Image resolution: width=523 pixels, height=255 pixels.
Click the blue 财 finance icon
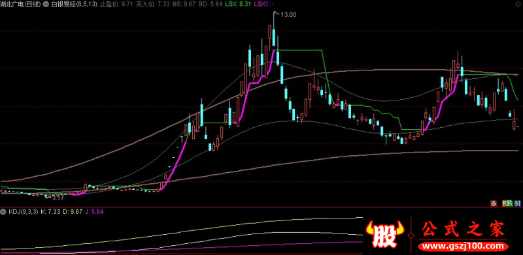point(517,203)
